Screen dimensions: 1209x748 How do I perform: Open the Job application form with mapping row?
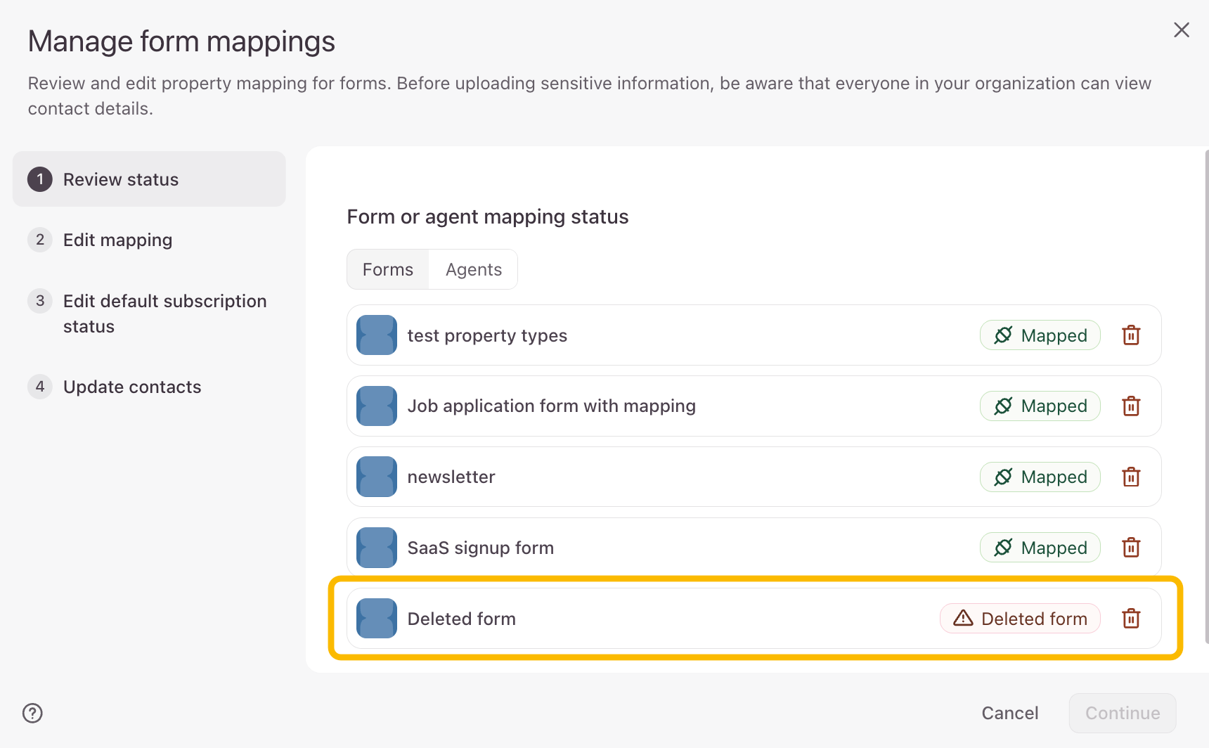(552, 406)
